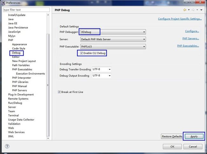This screenshot has width=207, height=154.
Task: Open the preferences view menu triangle
Action: click(201, 10)
